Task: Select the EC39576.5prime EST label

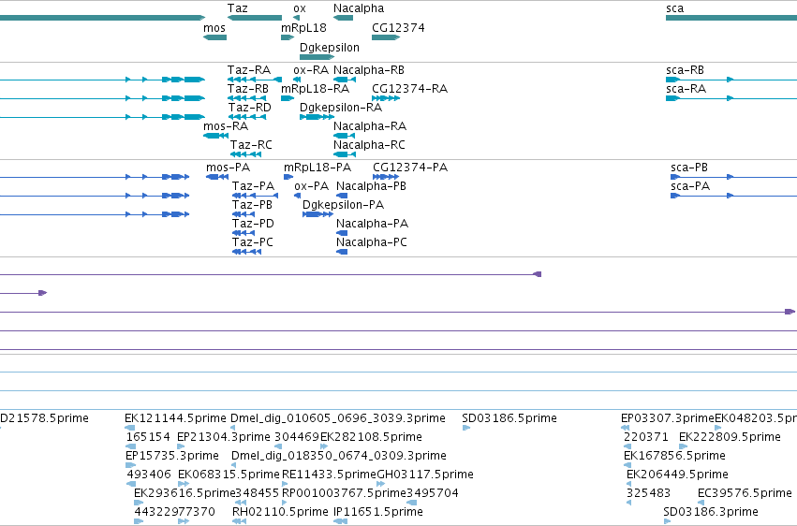Action: tap(745, 493)
